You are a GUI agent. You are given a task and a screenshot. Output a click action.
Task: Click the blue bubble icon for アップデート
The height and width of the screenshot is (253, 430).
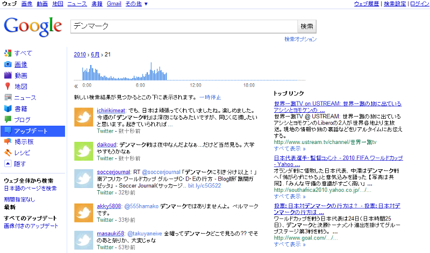(8, 131)
